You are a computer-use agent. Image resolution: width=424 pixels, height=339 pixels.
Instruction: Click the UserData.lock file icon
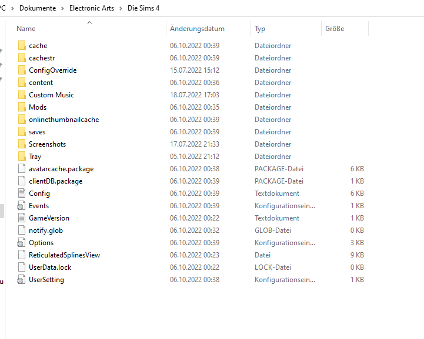click(22, 267)
